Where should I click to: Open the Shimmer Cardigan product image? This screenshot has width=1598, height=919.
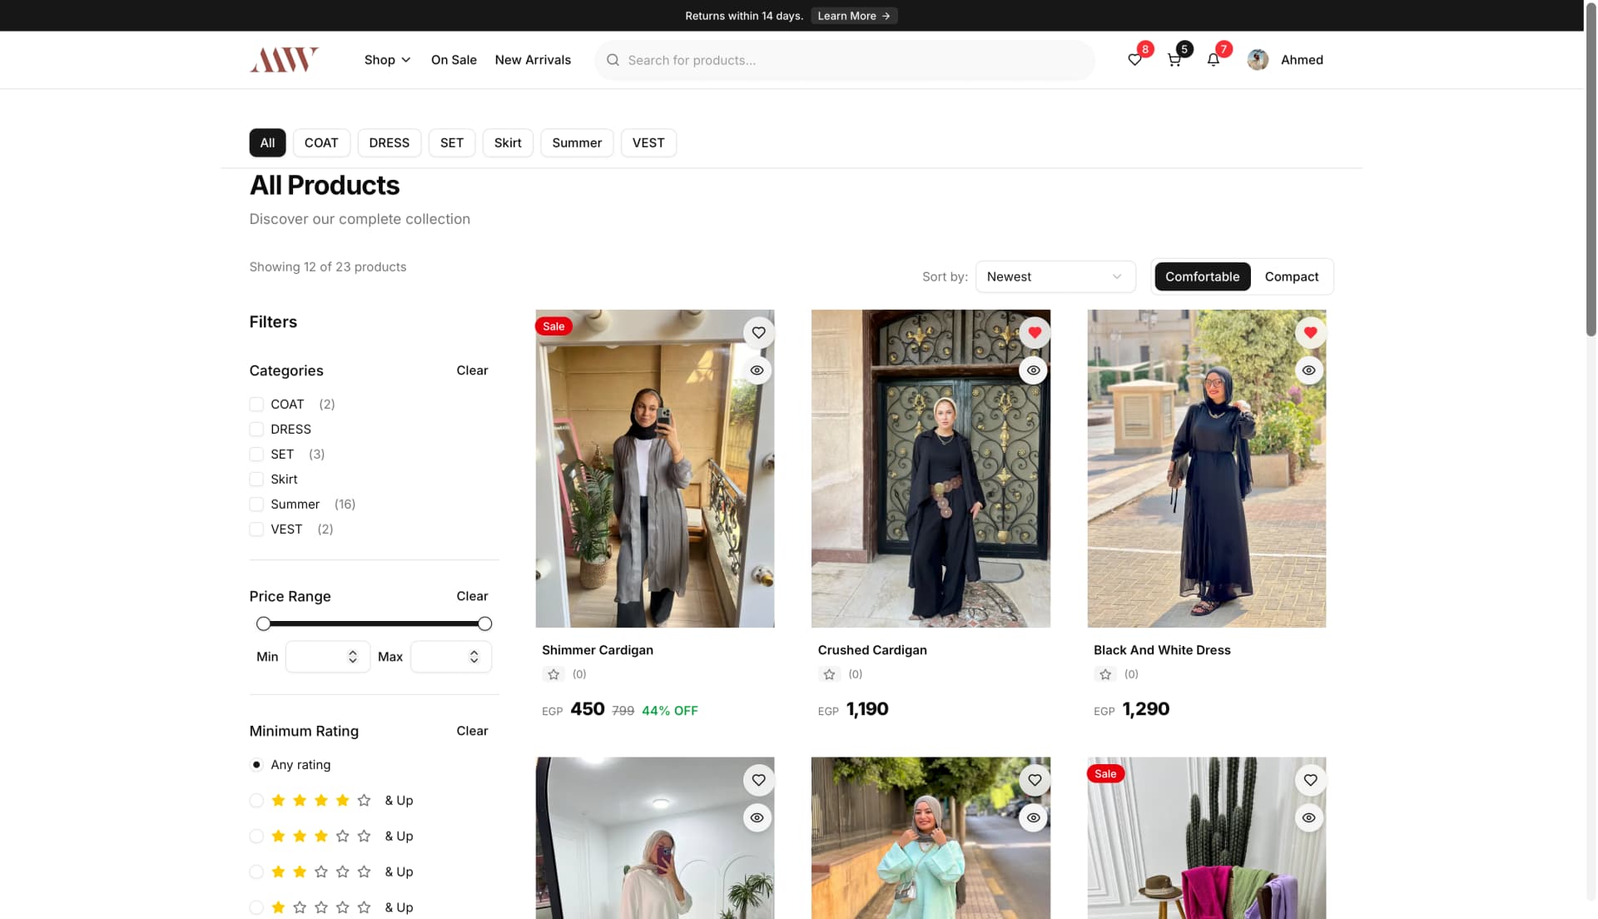tap(655, 469)
